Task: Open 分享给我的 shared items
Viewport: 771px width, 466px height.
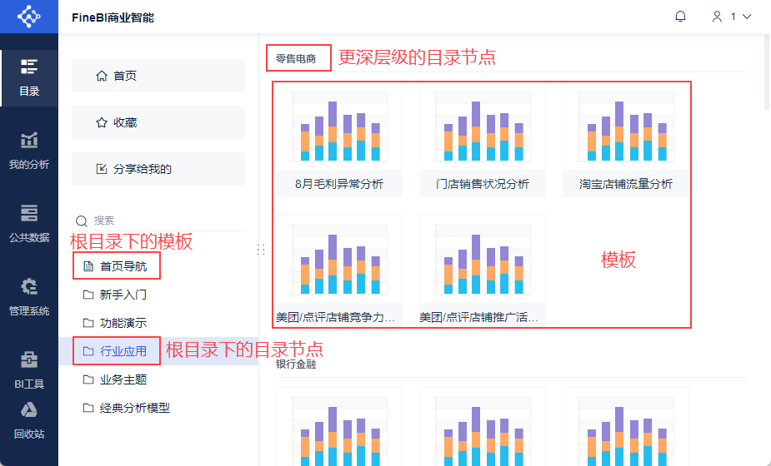Action: 158,169
